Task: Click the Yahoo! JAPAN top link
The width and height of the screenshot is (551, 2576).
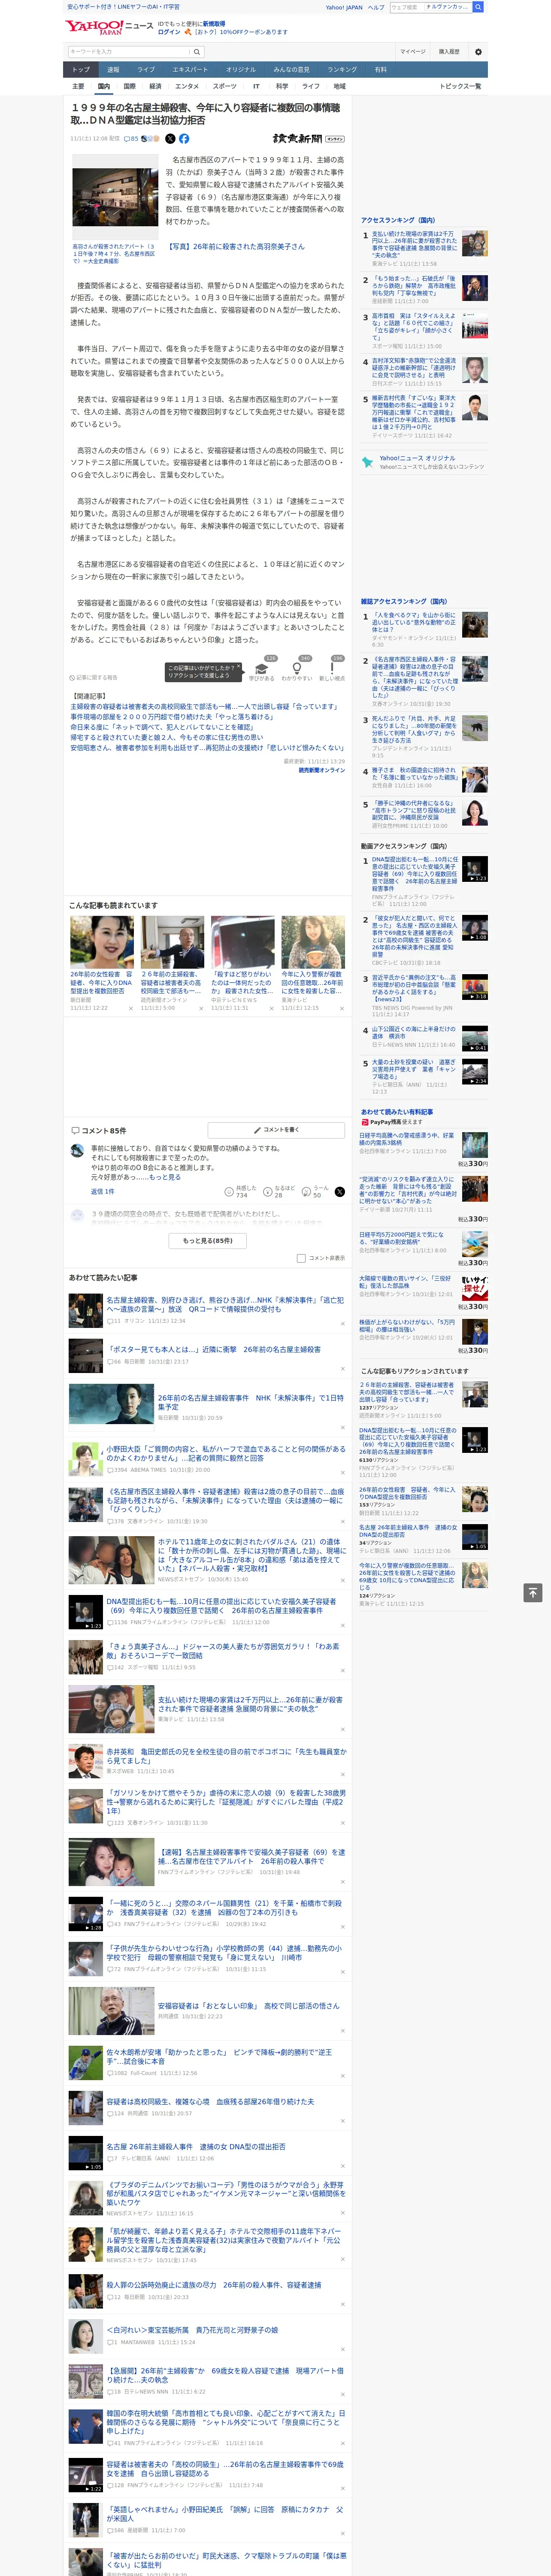Action: [344, 7]
